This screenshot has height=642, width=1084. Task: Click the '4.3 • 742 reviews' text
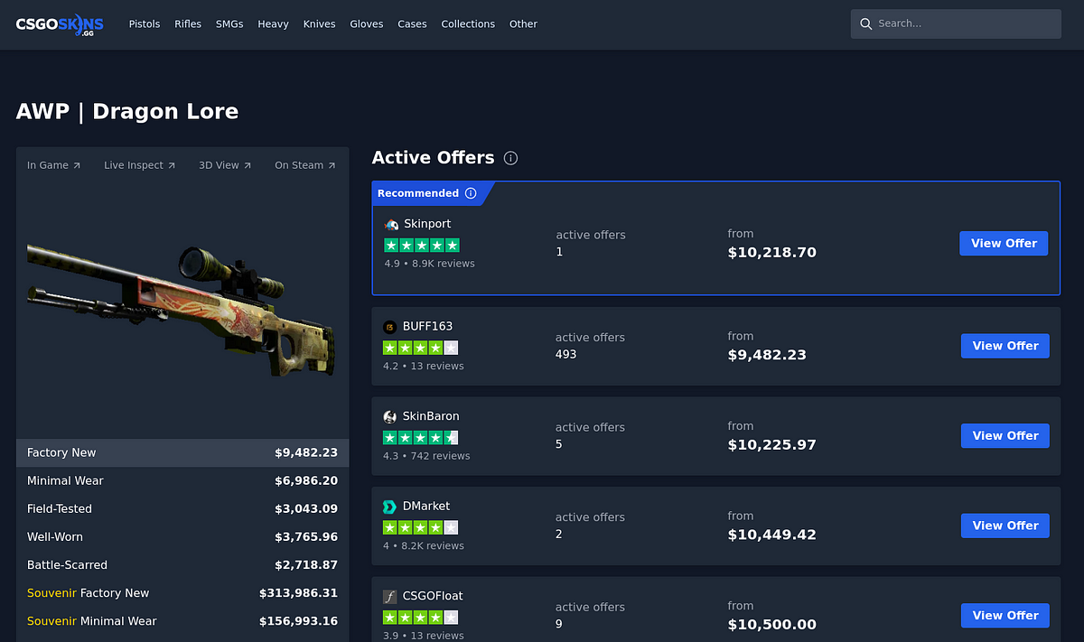point(426,456)
